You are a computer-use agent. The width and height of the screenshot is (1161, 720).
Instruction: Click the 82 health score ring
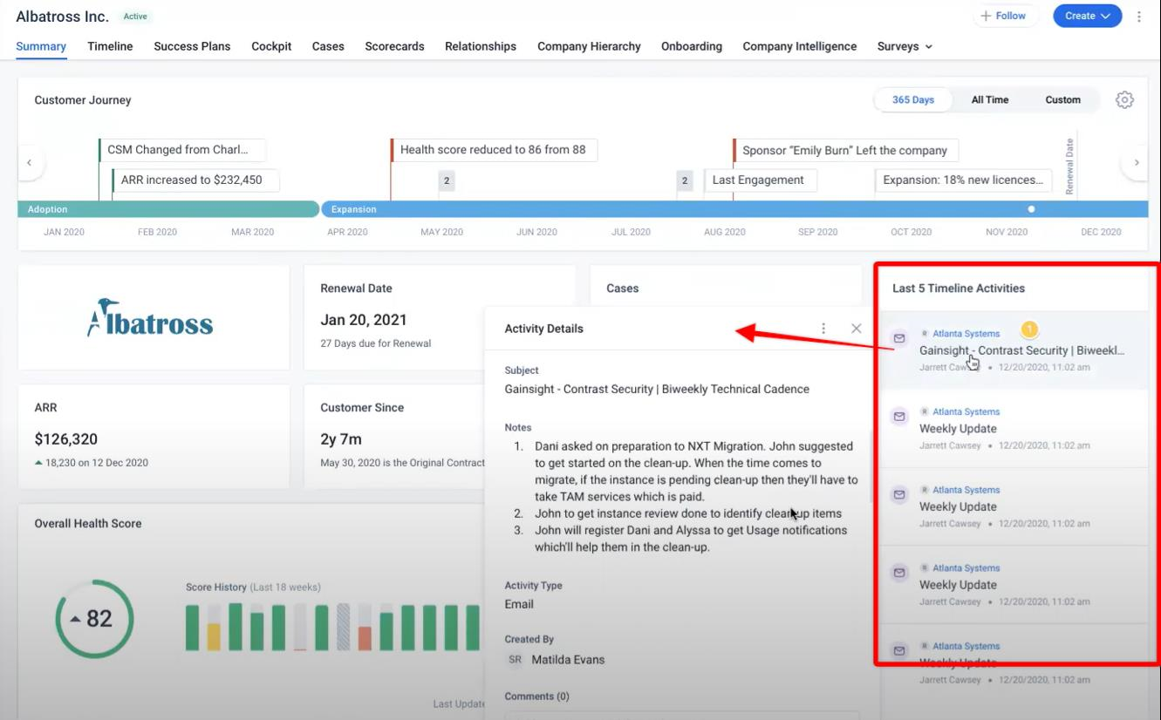[94, 619]
